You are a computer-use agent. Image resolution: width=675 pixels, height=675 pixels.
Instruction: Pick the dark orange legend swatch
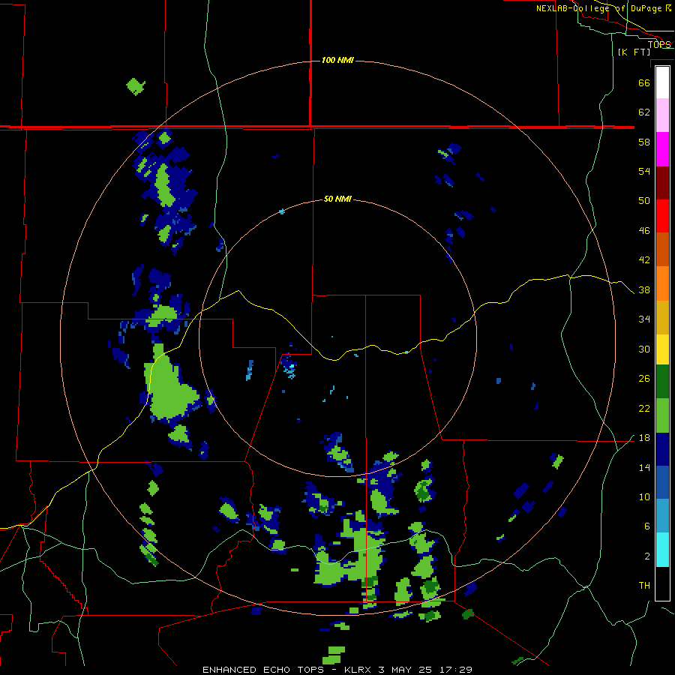[x=662, y=249]
